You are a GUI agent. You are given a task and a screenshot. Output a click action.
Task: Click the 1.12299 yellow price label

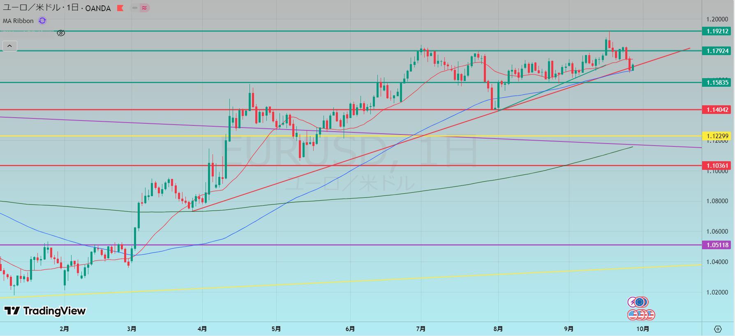coord(718,136)
